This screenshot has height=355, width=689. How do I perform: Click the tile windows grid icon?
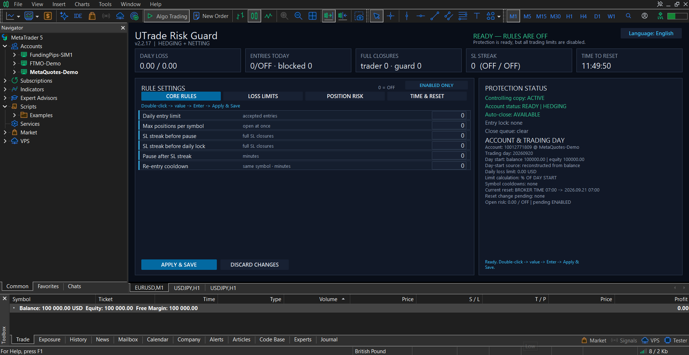click(312, 16)
